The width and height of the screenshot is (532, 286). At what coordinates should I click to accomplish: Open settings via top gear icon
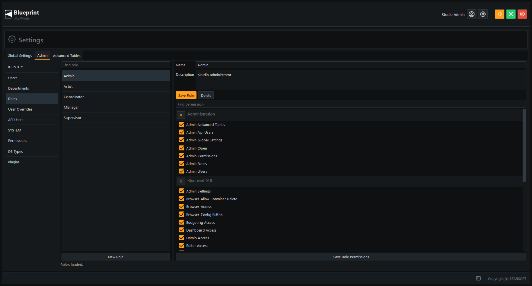click(483, 14)
